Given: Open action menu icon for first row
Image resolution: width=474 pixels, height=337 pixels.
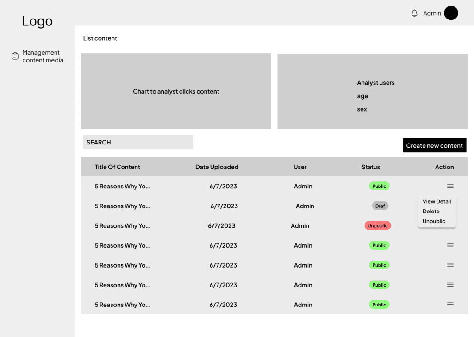Looking at the screenshot, I should pyautogui.click(x=450, y=186).
